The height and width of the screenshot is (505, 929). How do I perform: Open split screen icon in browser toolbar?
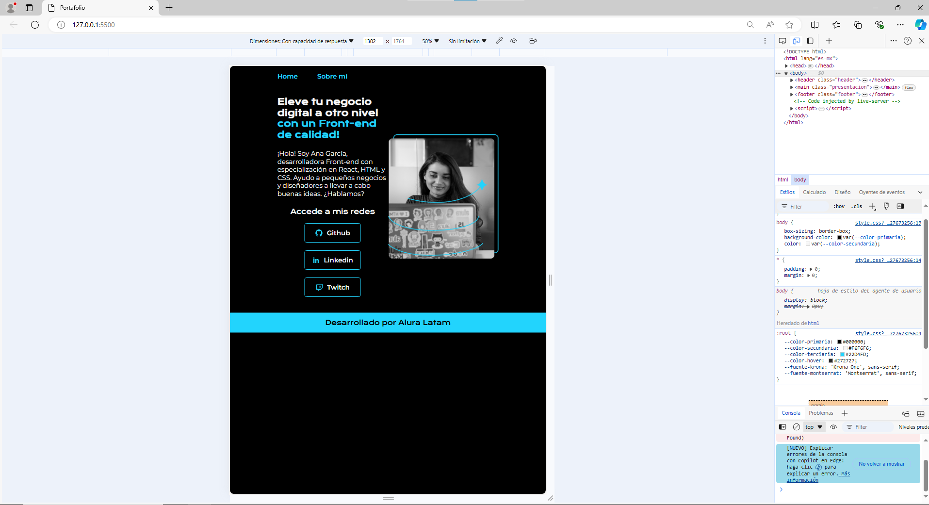(x=815, y=25)
